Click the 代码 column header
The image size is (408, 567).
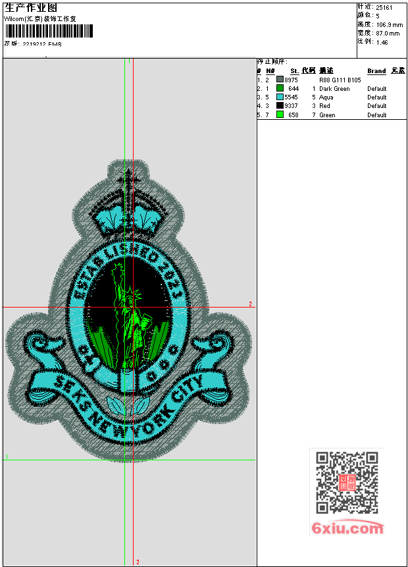(309, 70)
